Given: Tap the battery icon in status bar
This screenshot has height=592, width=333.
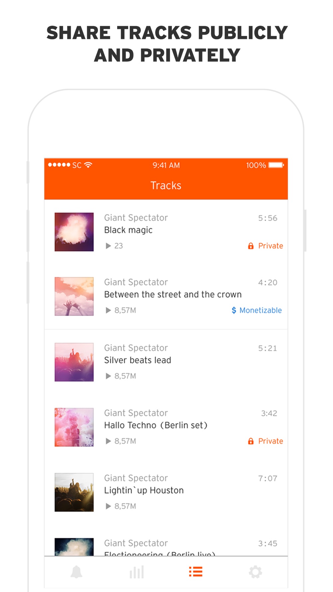Looking at the screenshot, I should [x=276, y=165].
